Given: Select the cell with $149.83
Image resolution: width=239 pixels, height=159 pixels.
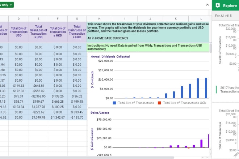Looking at the screenshot, I should point(18,86).
